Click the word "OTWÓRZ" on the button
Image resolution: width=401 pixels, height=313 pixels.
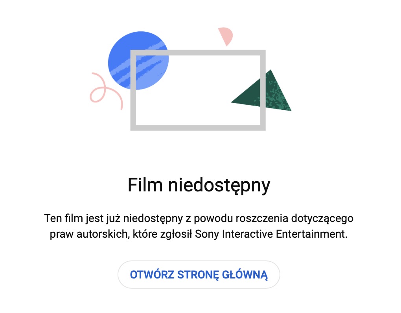point(152,275)
